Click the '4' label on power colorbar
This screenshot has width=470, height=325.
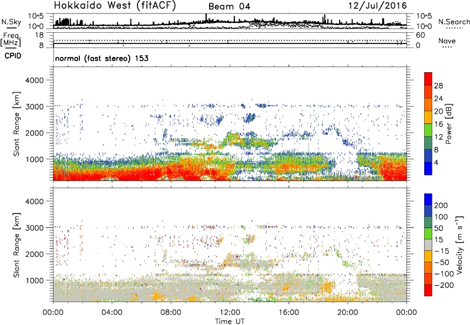point(436,162)
